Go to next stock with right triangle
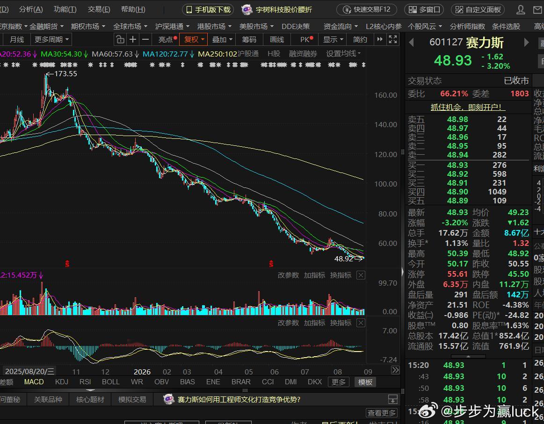This screenshot has width=544, height=424. pyautogui.click(x=526, y=43)
